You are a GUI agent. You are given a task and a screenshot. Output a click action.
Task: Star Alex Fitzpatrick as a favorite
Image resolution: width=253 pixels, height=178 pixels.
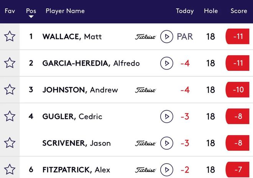pos(10,170)
